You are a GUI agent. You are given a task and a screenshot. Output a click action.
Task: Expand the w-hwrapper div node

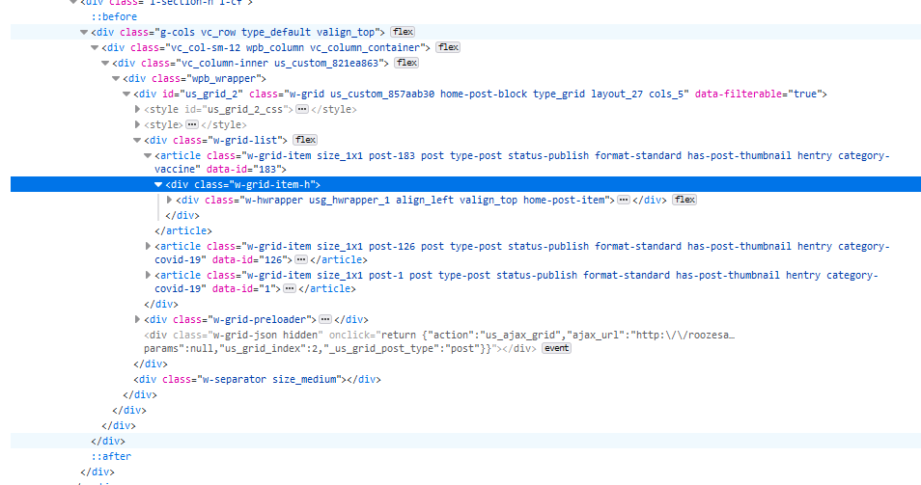[x=170, y=200]
